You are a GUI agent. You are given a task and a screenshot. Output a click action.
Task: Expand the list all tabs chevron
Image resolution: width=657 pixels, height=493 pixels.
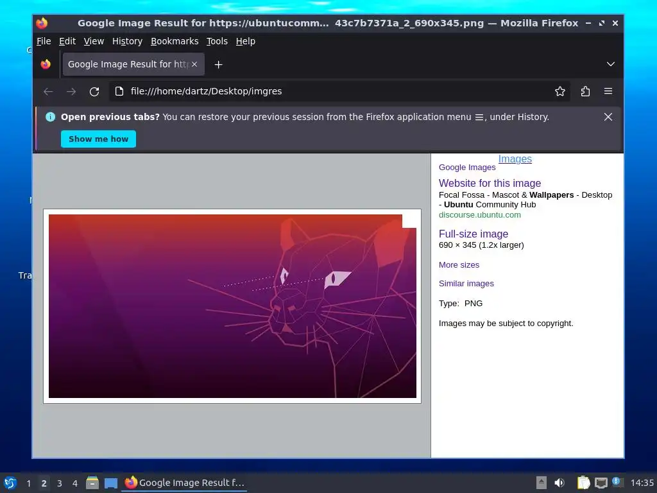(x=611, y=64)
